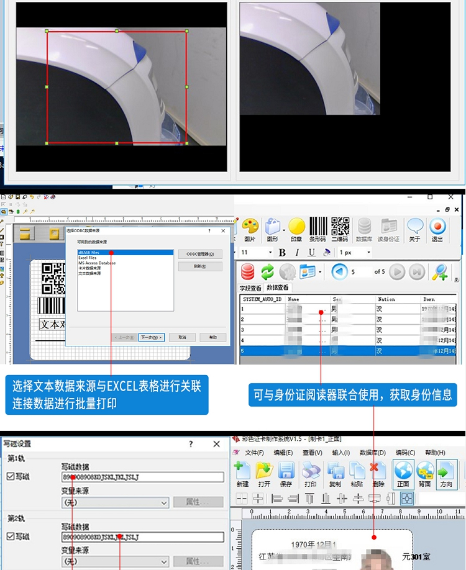This screenshot has height=570, width=466.
Task: Toggle 写磁 checkbox for track 1
Action: [10, 477]
